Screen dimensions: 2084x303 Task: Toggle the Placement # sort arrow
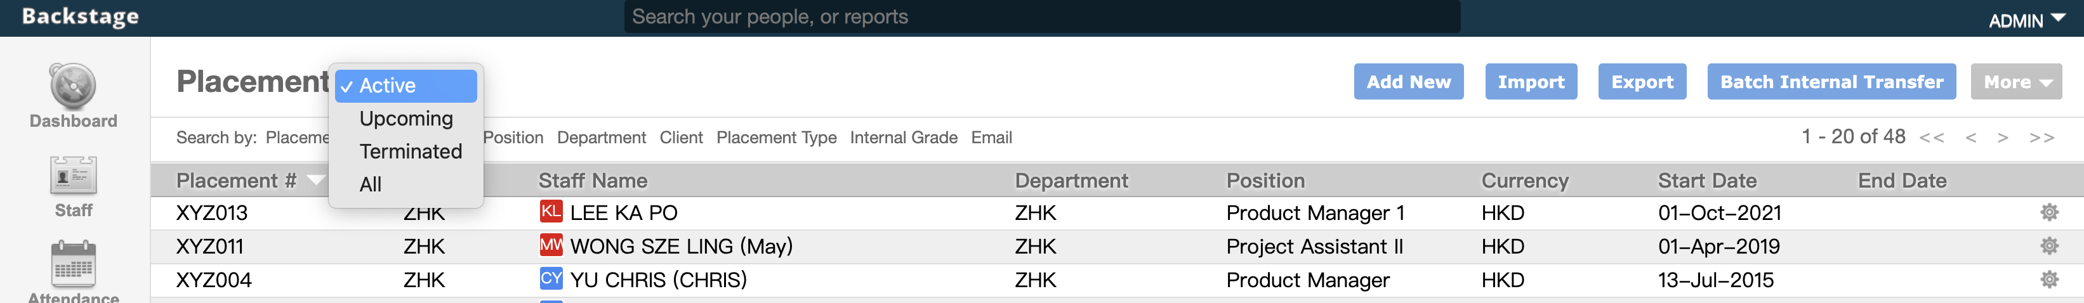click(x=315, y=179)
